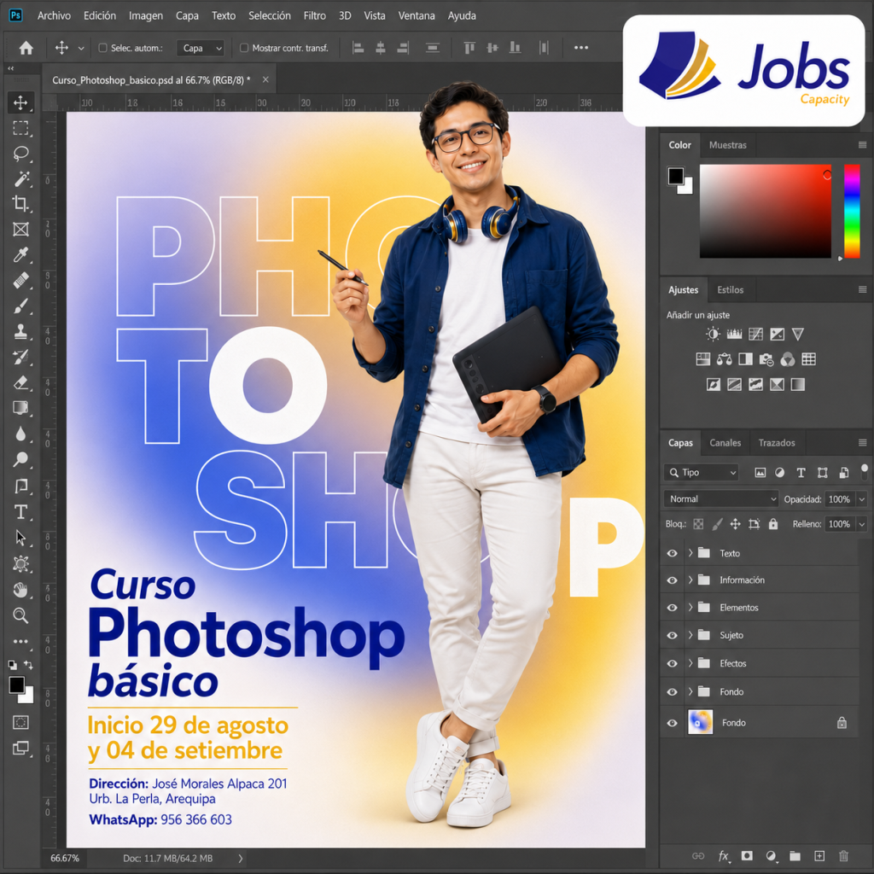Click the foreground color swatch in Color panel
Image resolution: width=874 pixels, height=874 pixels.
[676, 176]
